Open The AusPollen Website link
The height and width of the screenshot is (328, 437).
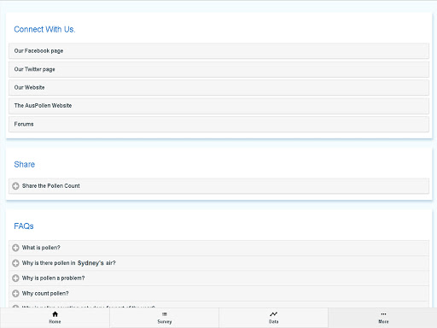pos(218,106)
